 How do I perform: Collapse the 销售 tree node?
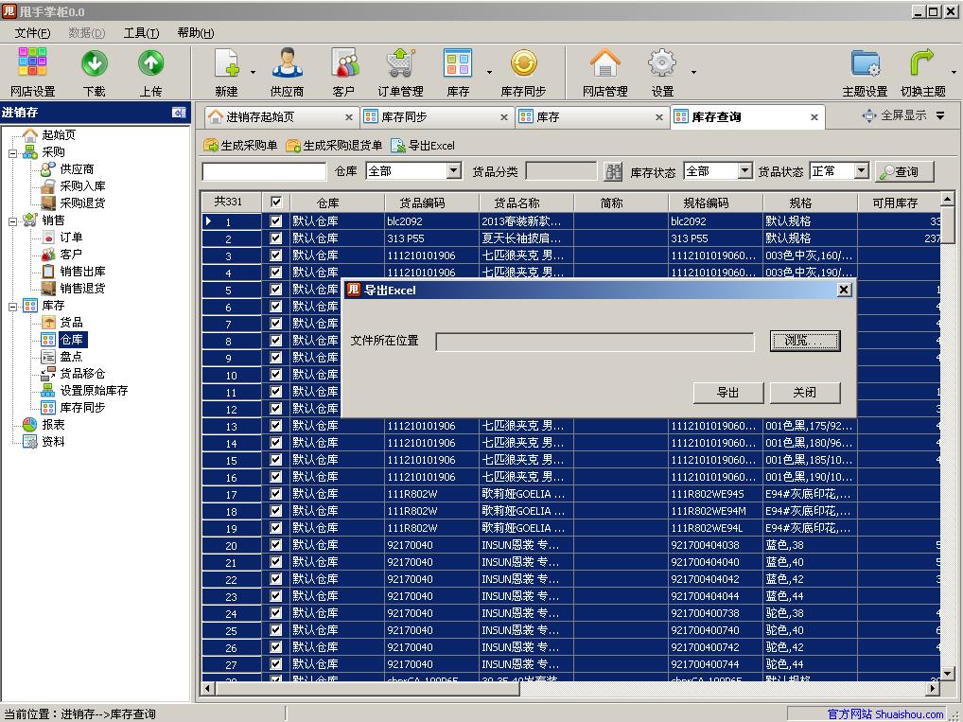point(12,221)
